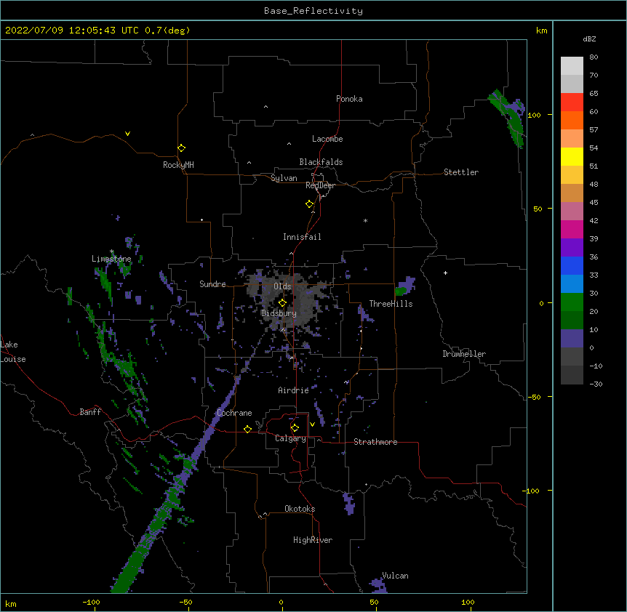Choose the light blue 30-33 dBZ swatch
The height and width of the screenshot is (612, 627).
pos(572,284)
